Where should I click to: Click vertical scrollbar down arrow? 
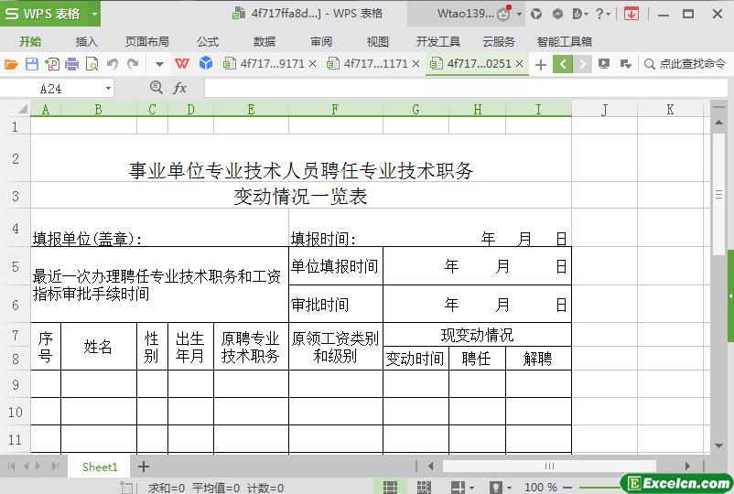718,446
